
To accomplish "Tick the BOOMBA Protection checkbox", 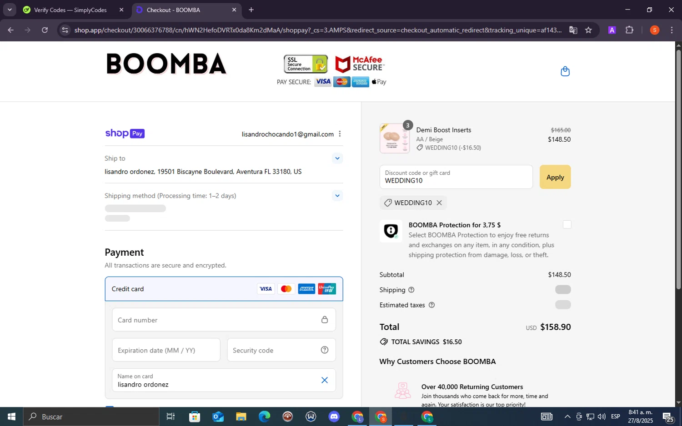I will click(567, 225).
